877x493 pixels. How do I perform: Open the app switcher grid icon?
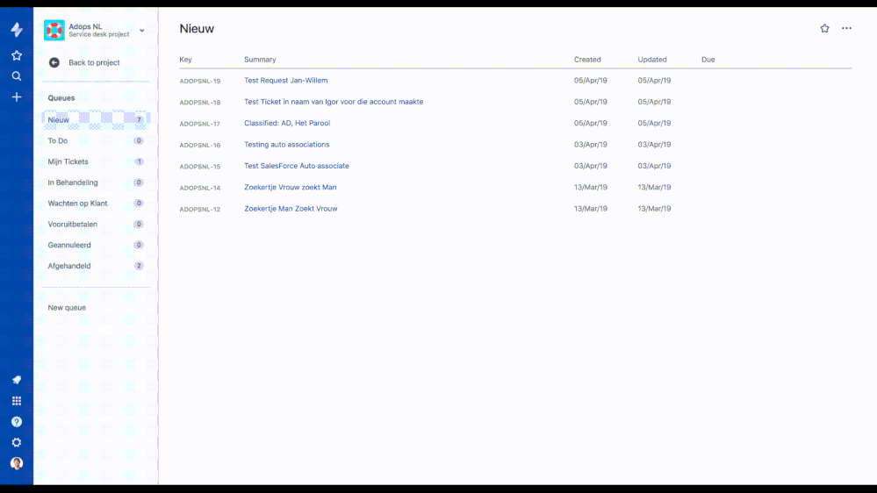pyautogui.click(x=17, y=401)
